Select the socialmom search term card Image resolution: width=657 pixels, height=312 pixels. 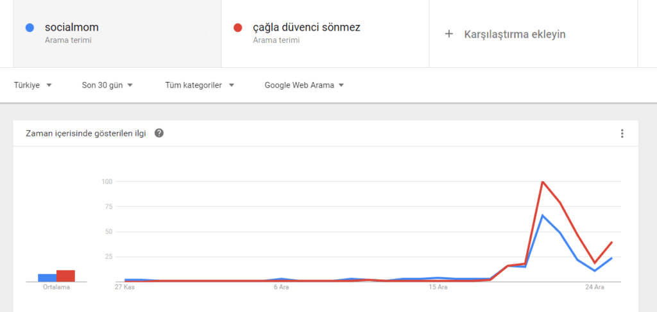[x=117, y=33]
